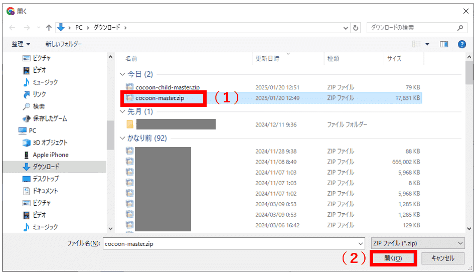Click zip icon of 666,002 KB file
Image resolution: width=476 pixels, height=274 pixels.
click(x=129, y=162)
